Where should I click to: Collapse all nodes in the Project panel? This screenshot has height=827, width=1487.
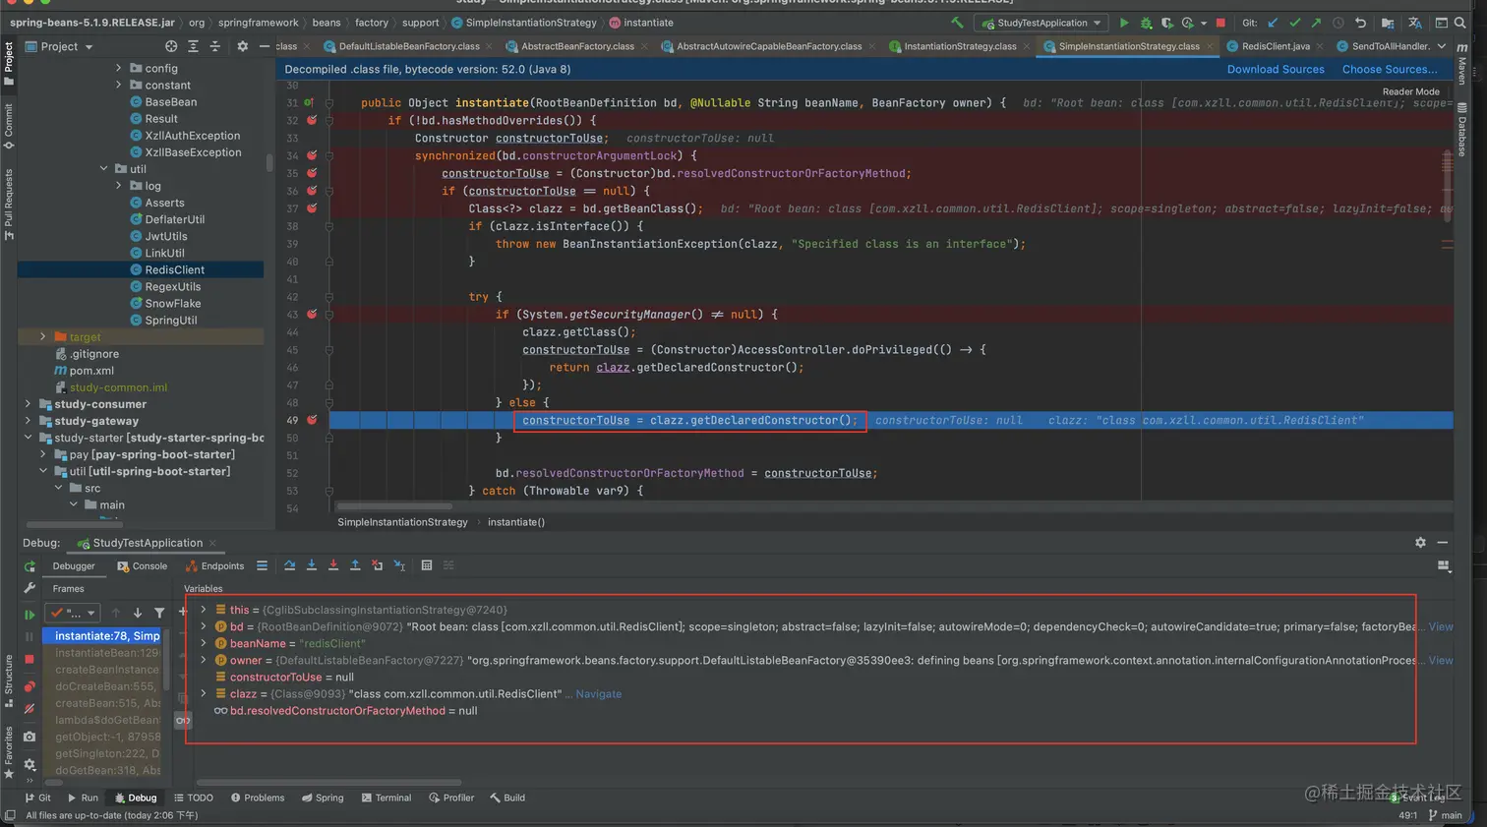click(214, 46)
